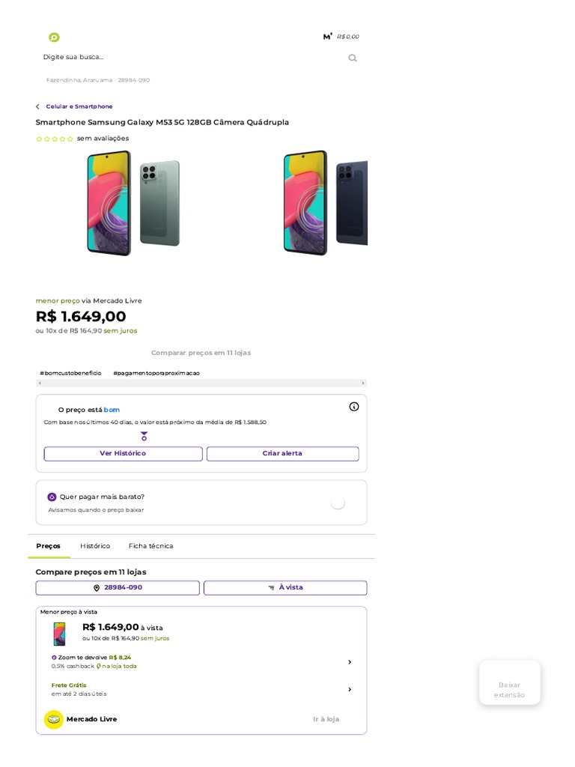Viewport: 575px width, 767px height.
Task: Click the star rating icons
Action: point(55,139)
